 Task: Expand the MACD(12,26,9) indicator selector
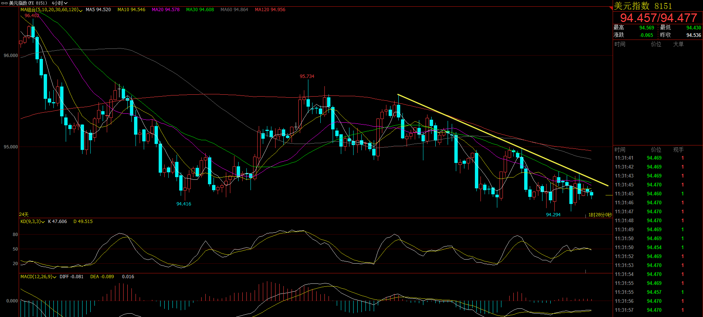click(x=55, y=277)
